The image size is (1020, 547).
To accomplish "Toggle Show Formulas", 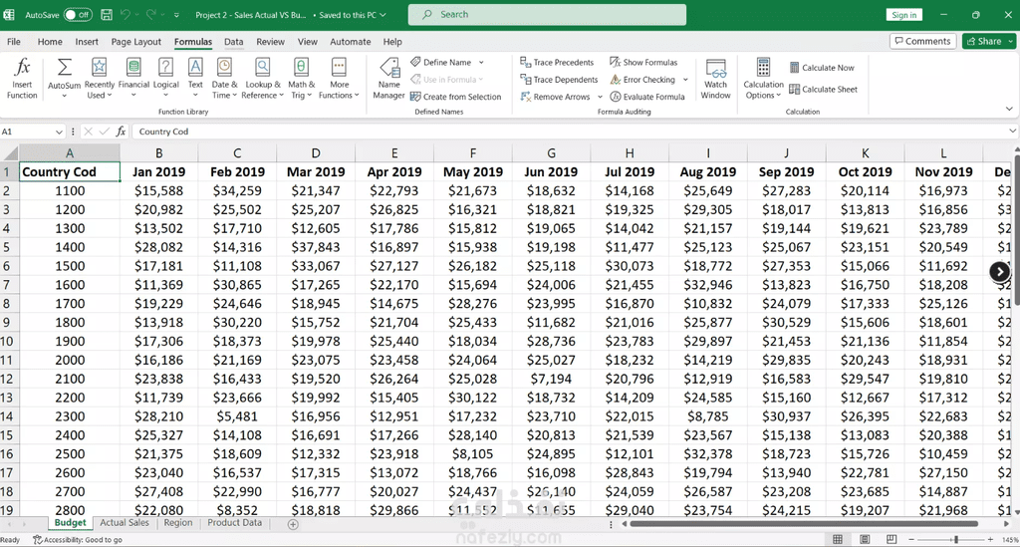I will click(643, 63).
